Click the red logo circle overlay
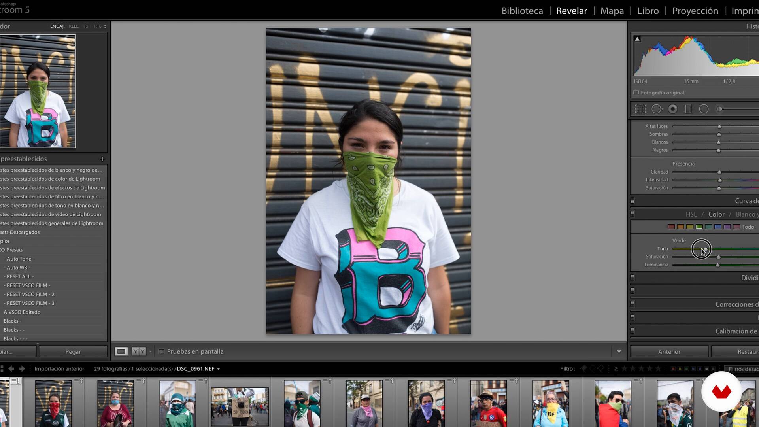The height and width of the screenshot is (427, 759). (721, 391)
